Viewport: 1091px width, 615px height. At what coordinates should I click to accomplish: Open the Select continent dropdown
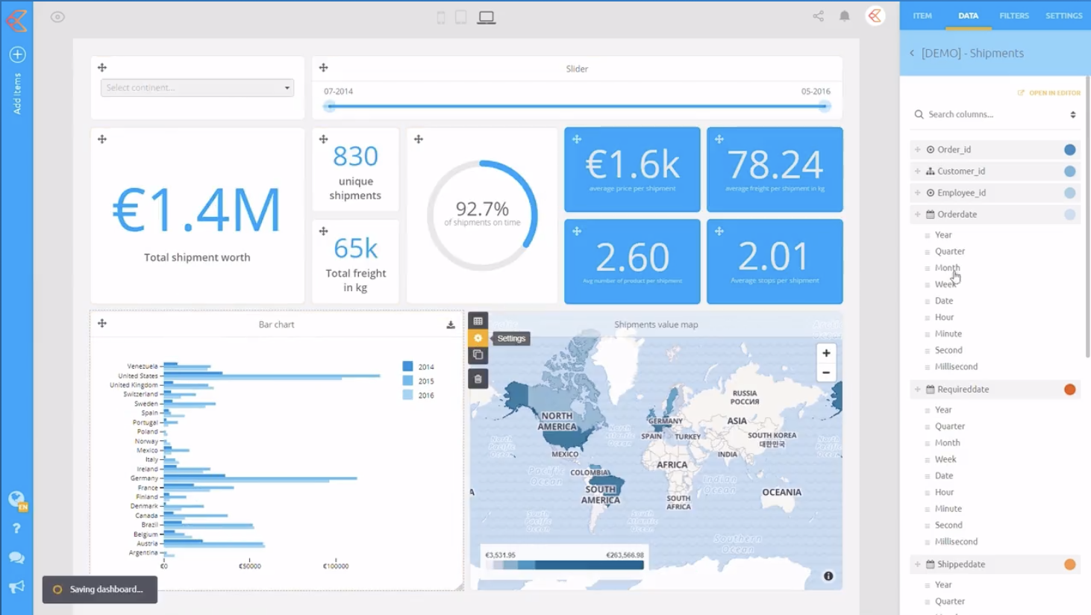point(197,88)
